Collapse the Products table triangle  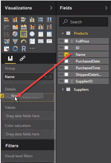tap(62, 33)
